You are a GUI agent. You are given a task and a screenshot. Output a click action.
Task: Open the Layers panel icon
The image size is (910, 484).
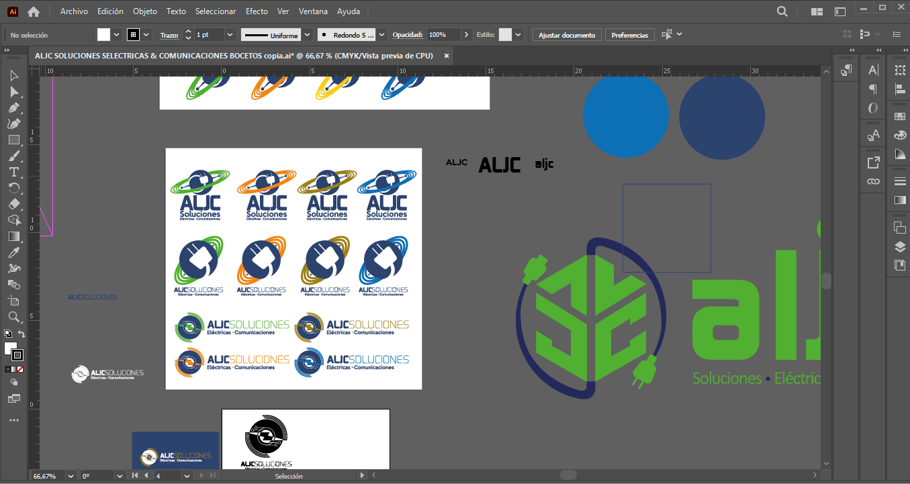(900, 247)
